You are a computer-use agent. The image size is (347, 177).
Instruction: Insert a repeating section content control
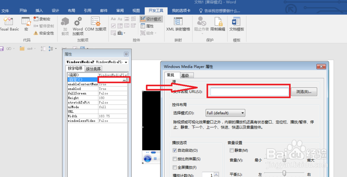tap(113, 33)
